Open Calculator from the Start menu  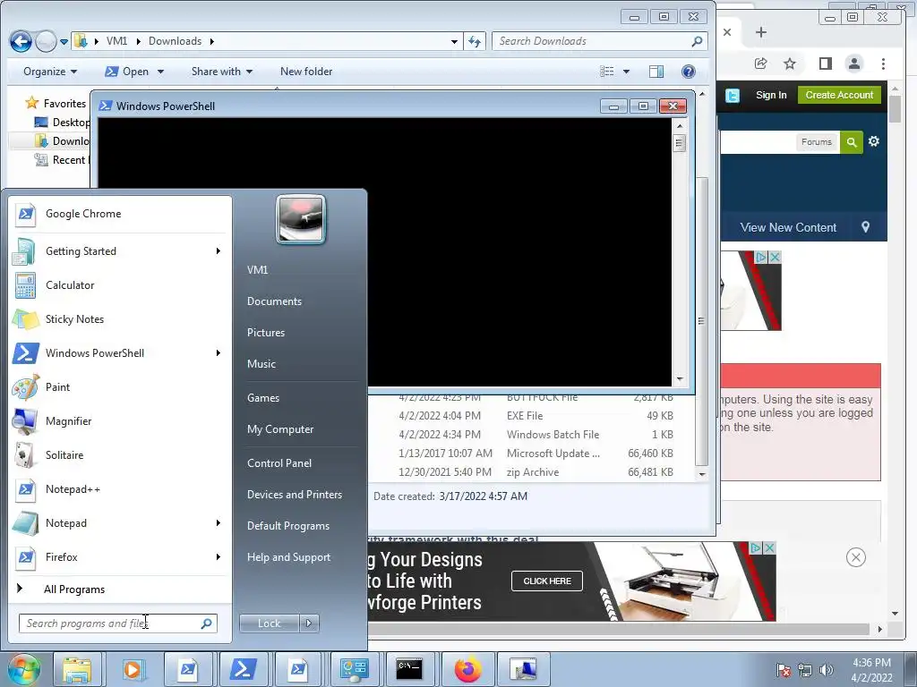point(120,285)
